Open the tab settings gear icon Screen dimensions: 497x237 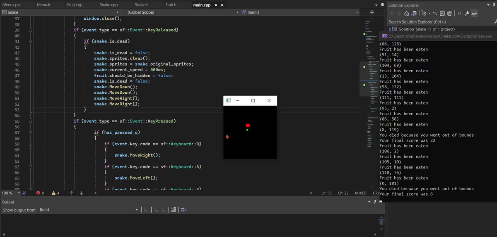coord(382,5)
